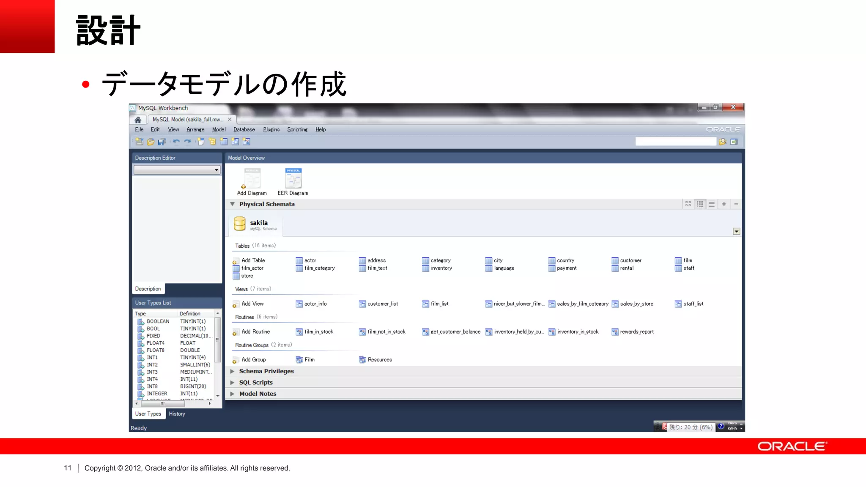
Task: Create a new model from the toolbar
Action: tap(139, 142)
